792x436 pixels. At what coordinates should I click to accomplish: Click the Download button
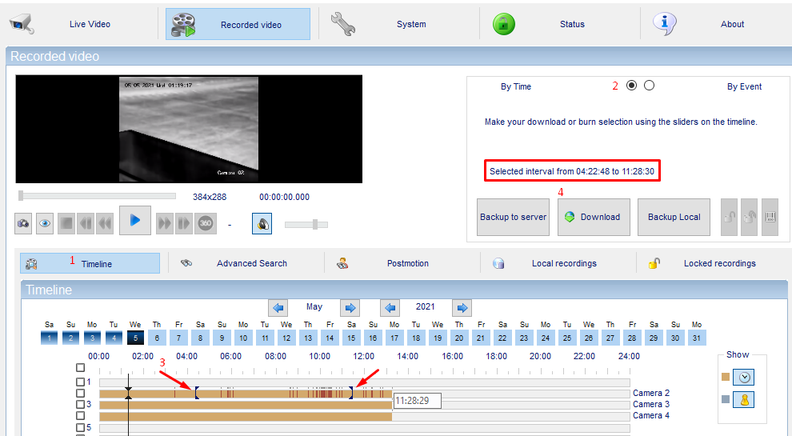point(594,218)
